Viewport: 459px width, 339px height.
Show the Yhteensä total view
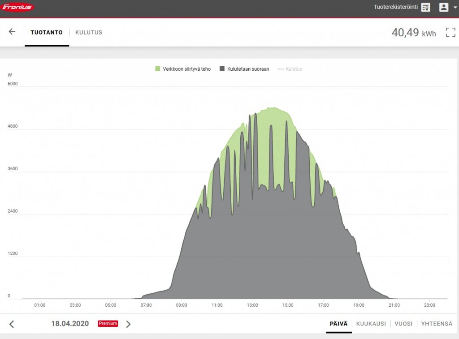pos(437,324)
